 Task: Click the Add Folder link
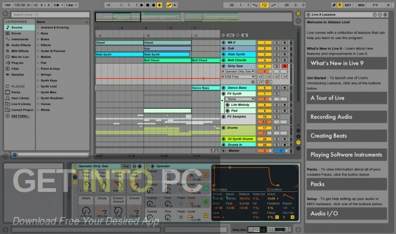[x=20, y=116]
